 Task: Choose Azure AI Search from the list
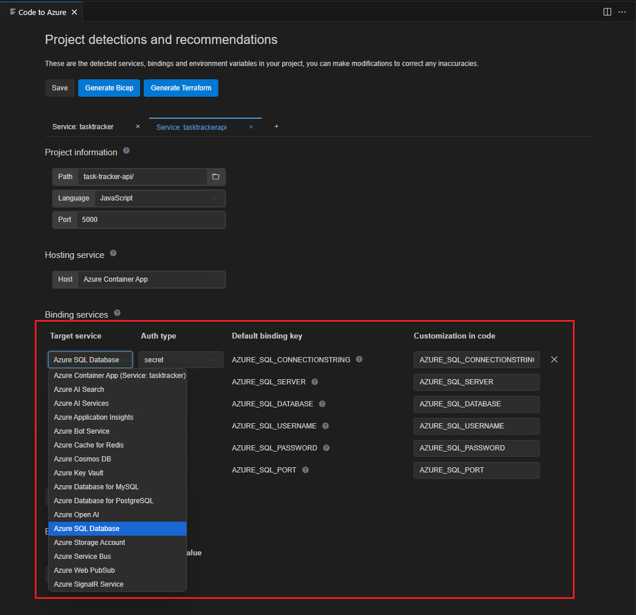coord(118,389)
